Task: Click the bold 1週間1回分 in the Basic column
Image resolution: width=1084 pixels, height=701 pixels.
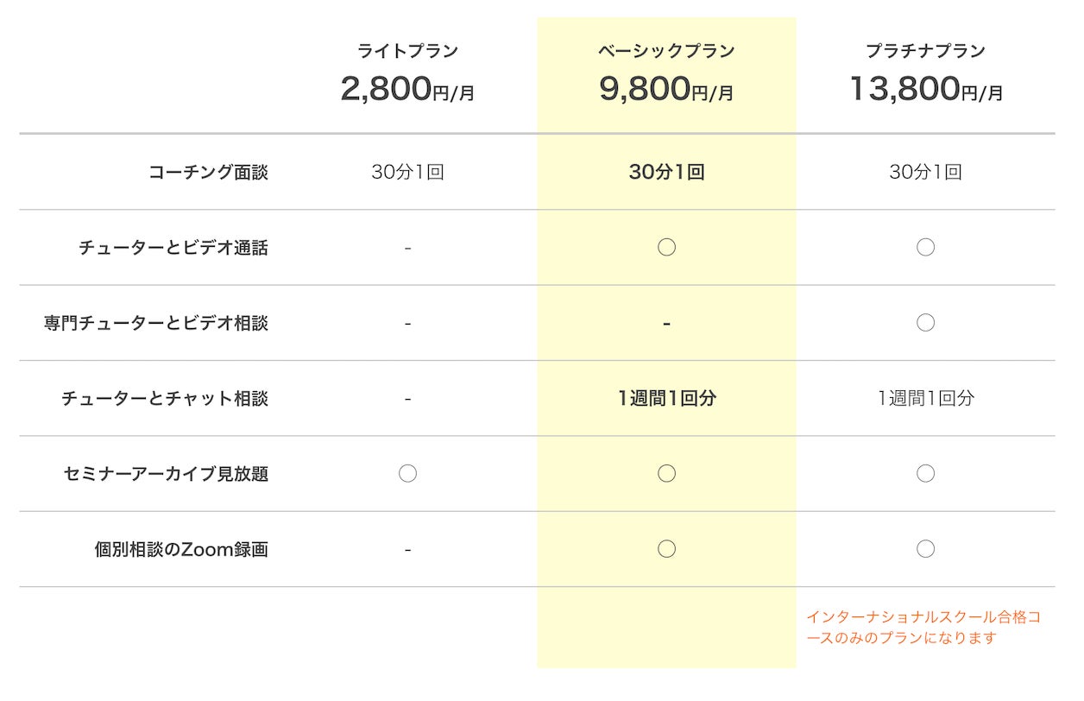Action: pyautogui.click(x=666, y=398)
